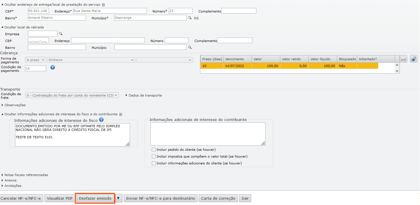Open the delivery Município search magnifier beside Sapiranga
The image size is (420, 205).
point(190,18)
